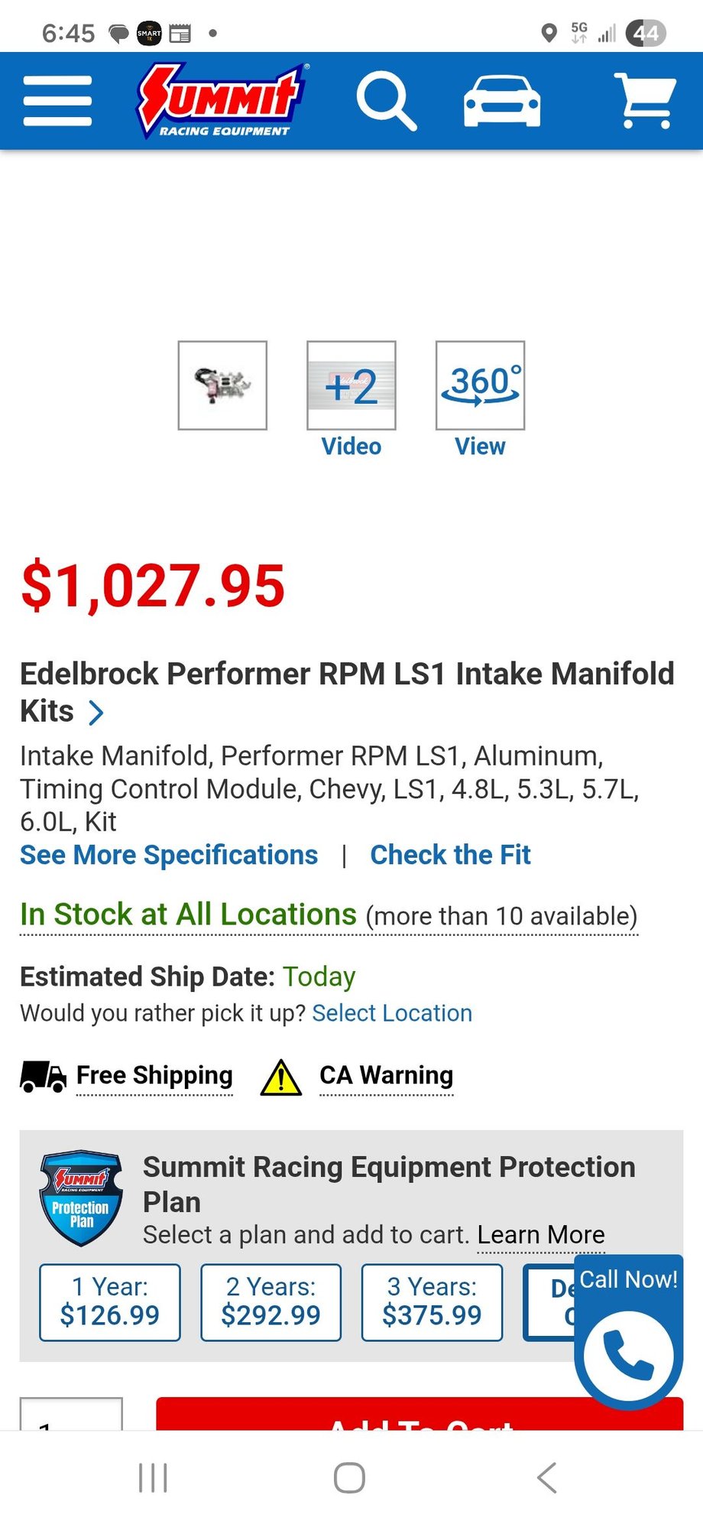Click Learn More about protection plan
The width and height of the screenshot is (703, 1524).
click(x=541, y=1235)
